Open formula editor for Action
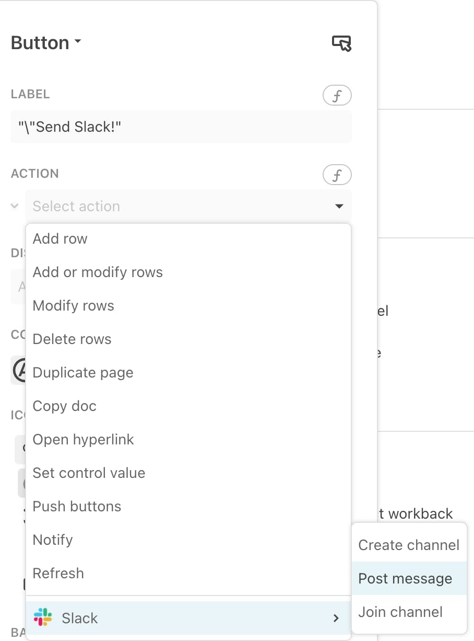The height and width of the screenshot is (641, 474). pos(337,175)
